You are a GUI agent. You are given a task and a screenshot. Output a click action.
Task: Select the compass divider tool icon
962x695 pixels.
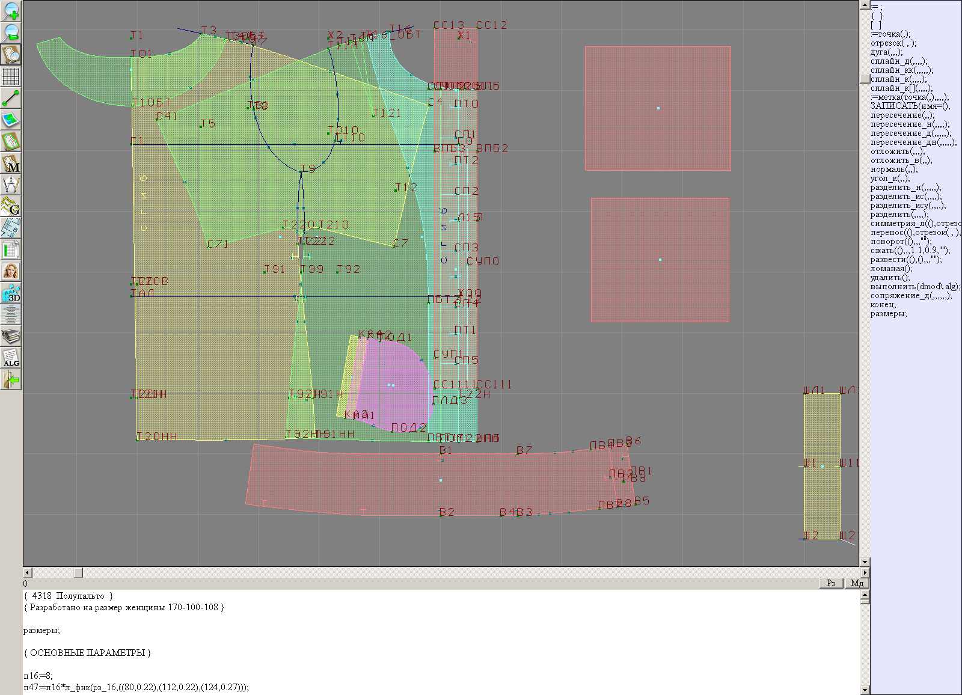coord(11,185)
